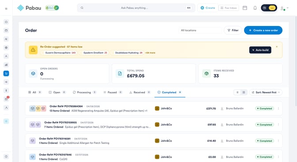Click Completed status on the £371.70 order

pos(264,108)
